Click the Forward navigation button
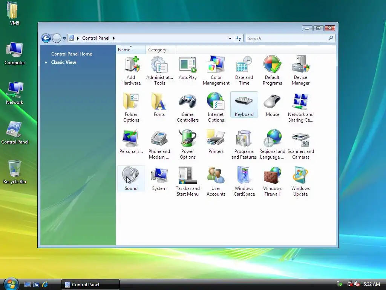386x290 pixels. 57,38
